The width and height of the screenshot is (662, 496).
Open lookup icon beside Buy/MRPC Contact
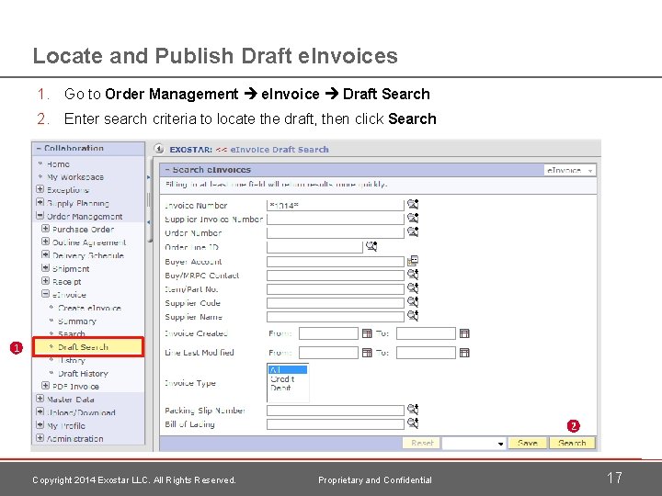click(413, 275)
